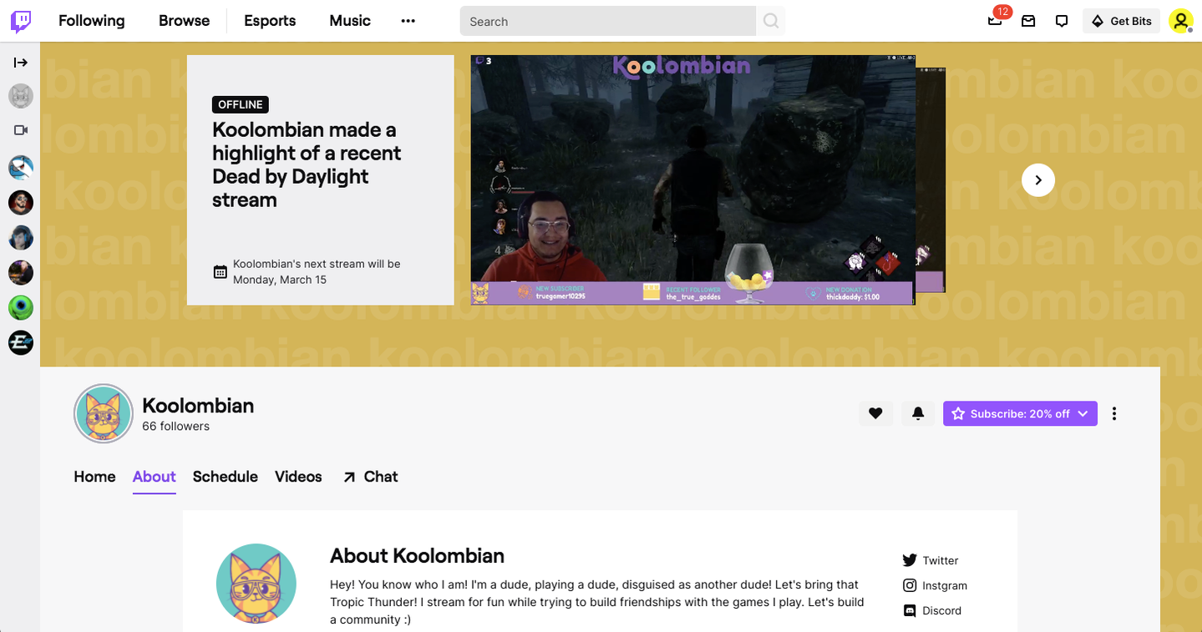Expand the collapsed sidebar arrow
The image size is (1202, 632).
[21, 63]
